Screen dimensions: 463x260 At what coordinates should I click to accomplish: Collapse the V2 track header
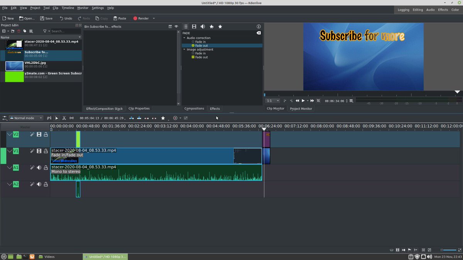pyautogui.click(x=10, y=134)
